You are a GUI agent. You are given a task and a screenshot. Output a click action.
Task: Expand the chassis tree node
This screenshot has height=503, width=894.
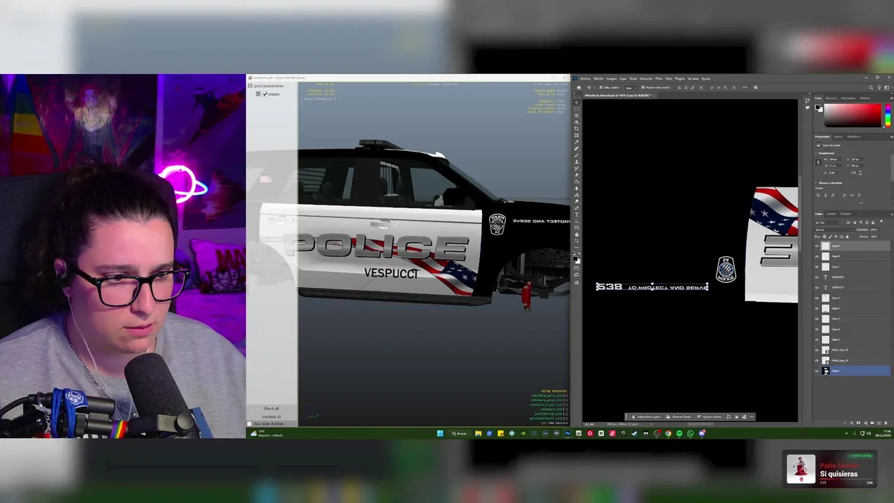258,94
